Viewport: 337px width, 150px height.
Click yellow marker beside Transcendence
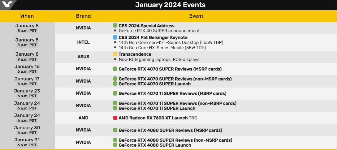pyautogui.click(x=115, y=54)
